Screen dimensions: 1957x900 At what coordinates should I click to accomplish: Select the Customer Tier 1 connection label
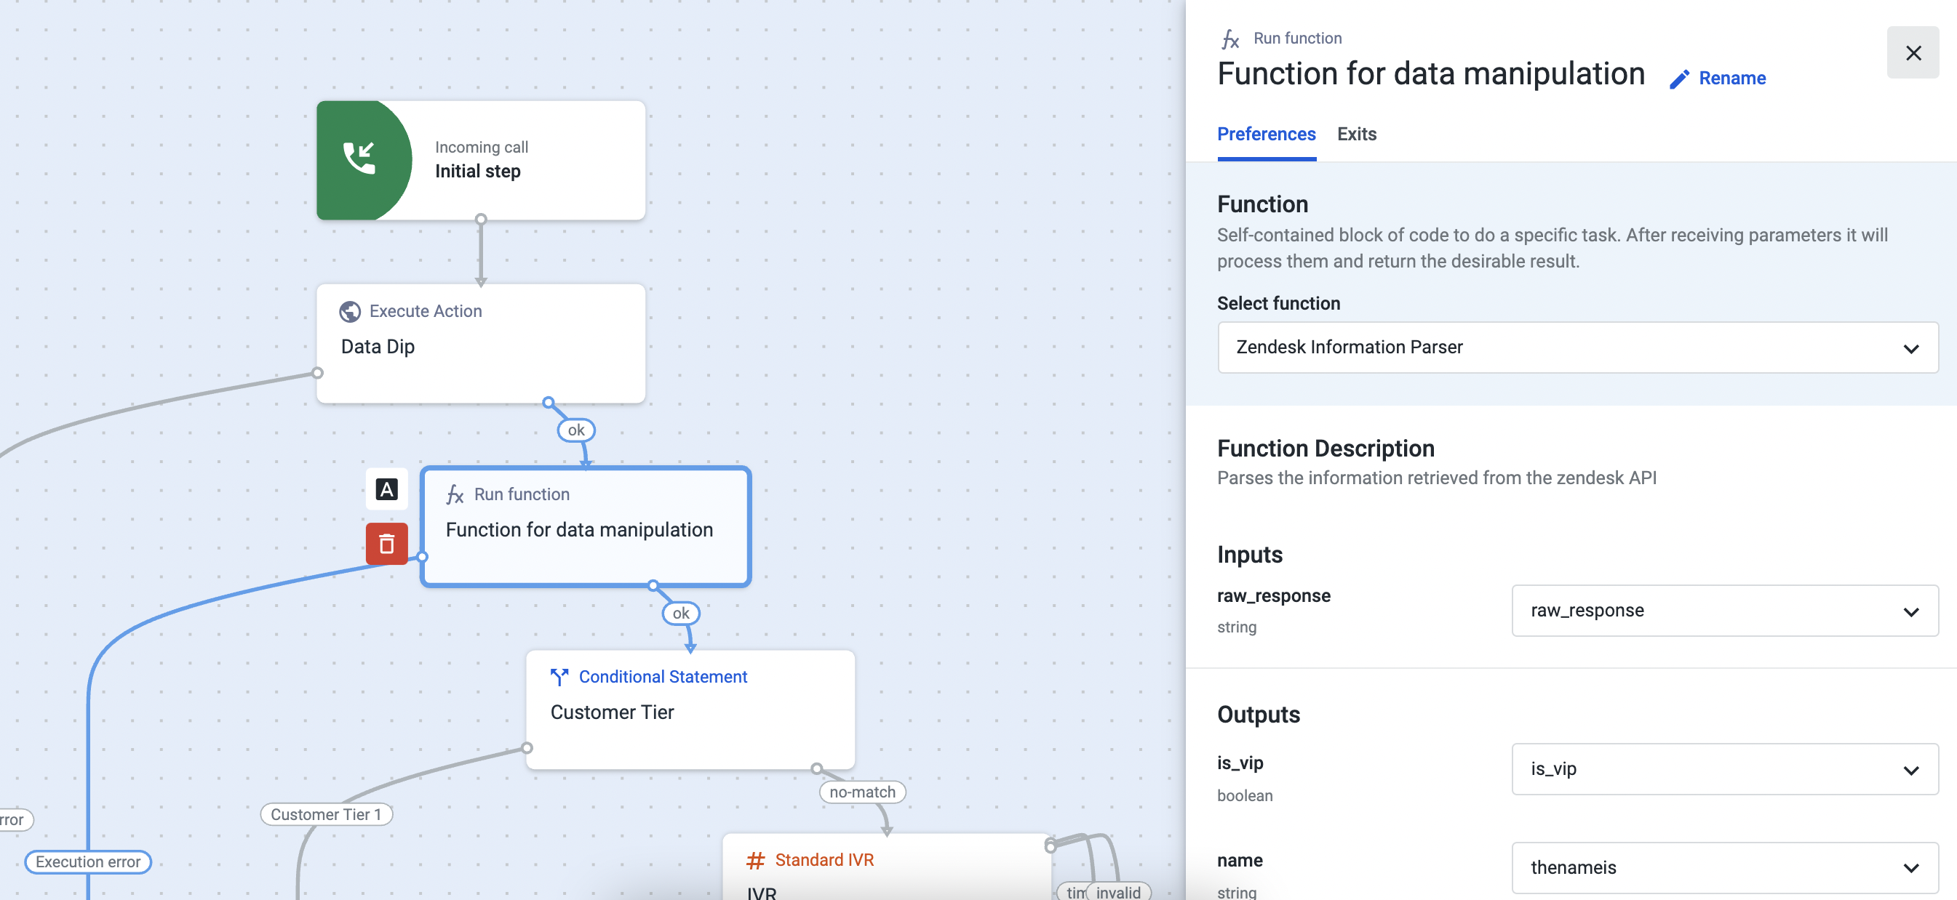pos(326,814)
